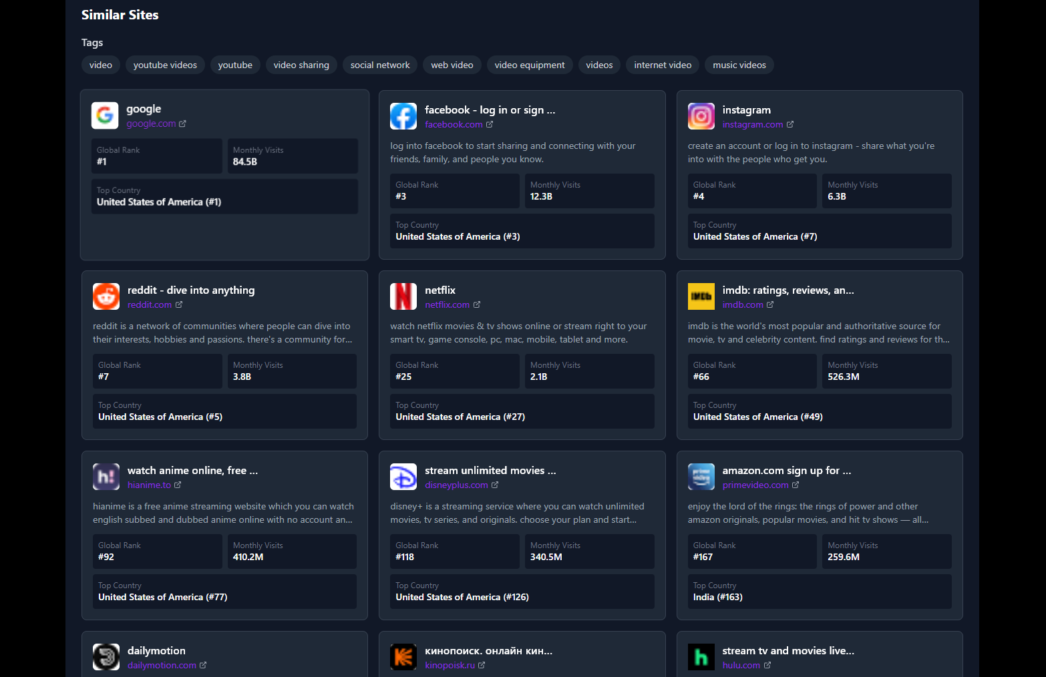The image size is (1046, 677).
Task: Open external link icon beside google.com
Action: click(x=182, y=124)
